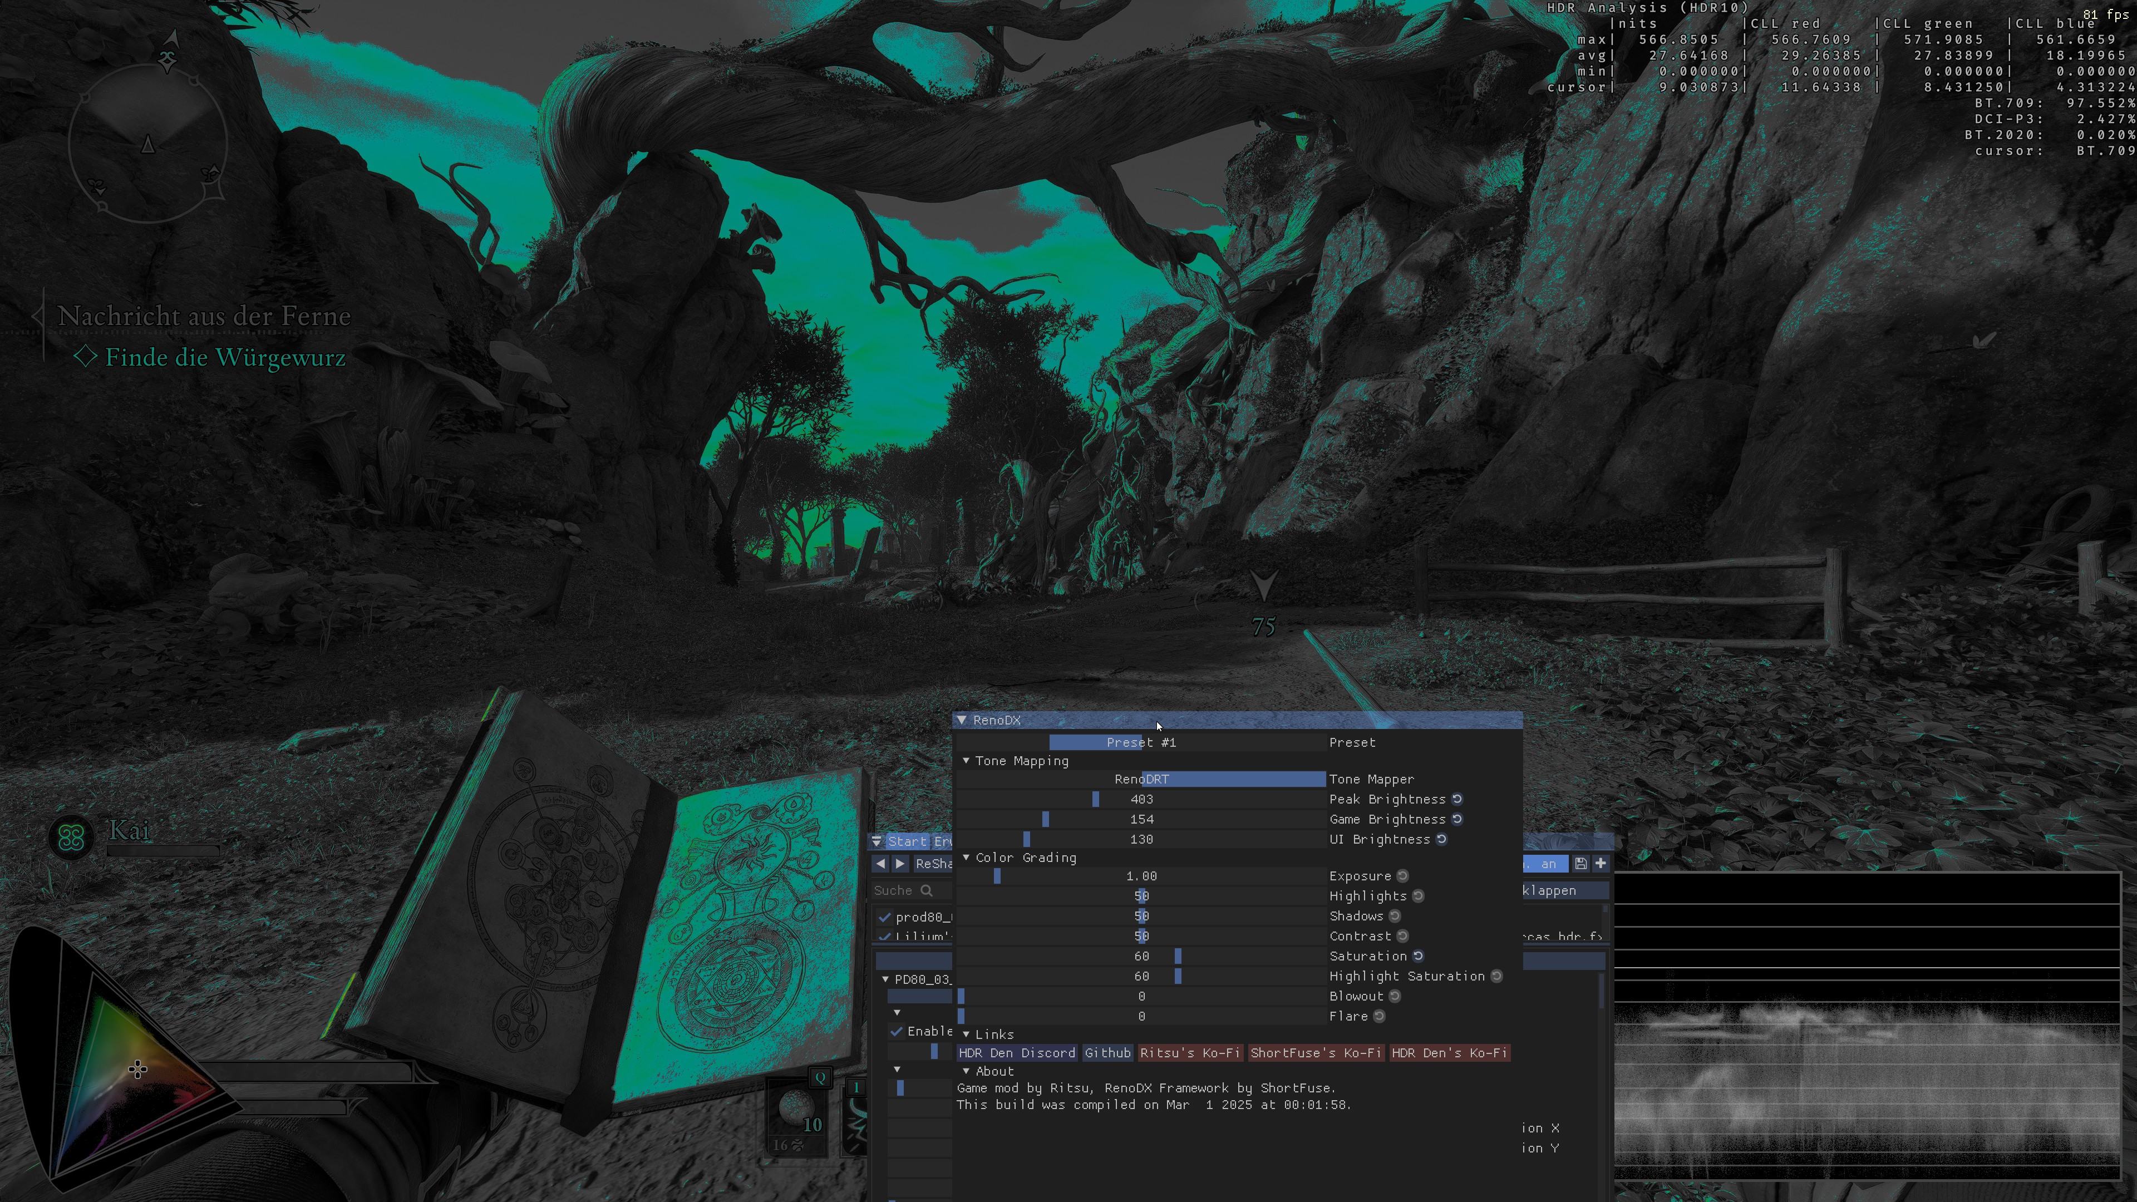Click the Game Brightness slider showing 154

pyautogui.click(x=1141, y=819)
